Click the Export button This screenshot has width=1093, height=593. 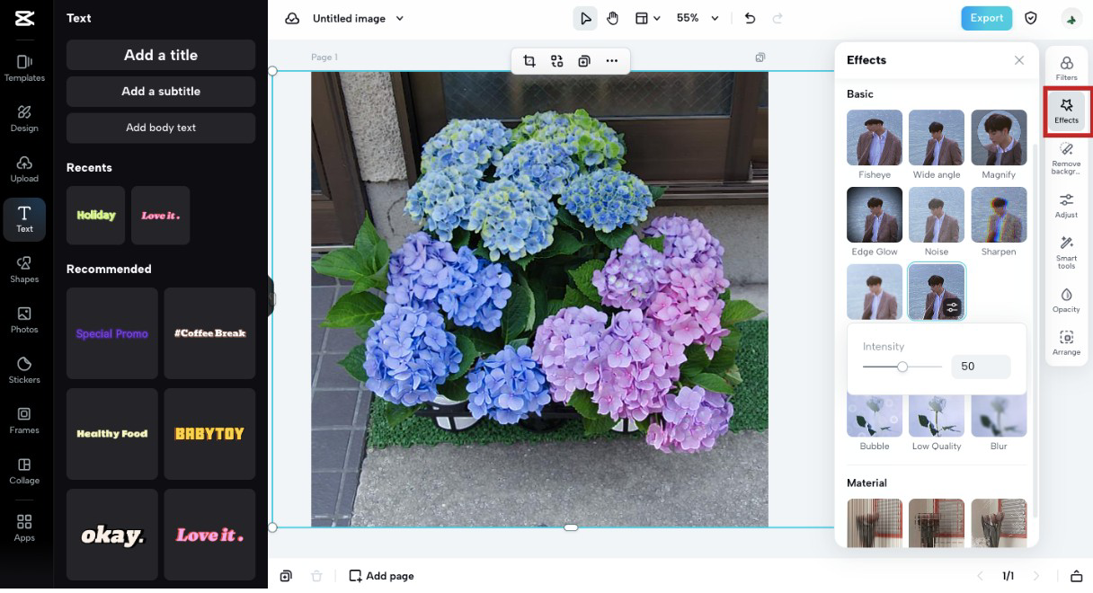(986, 18)
